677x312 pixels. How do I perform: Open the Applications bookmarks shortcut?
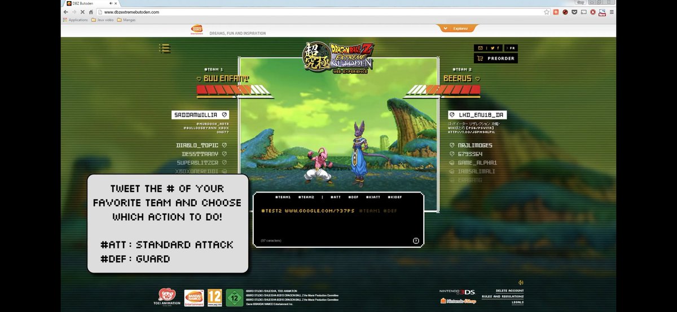(x=76, y=20)
